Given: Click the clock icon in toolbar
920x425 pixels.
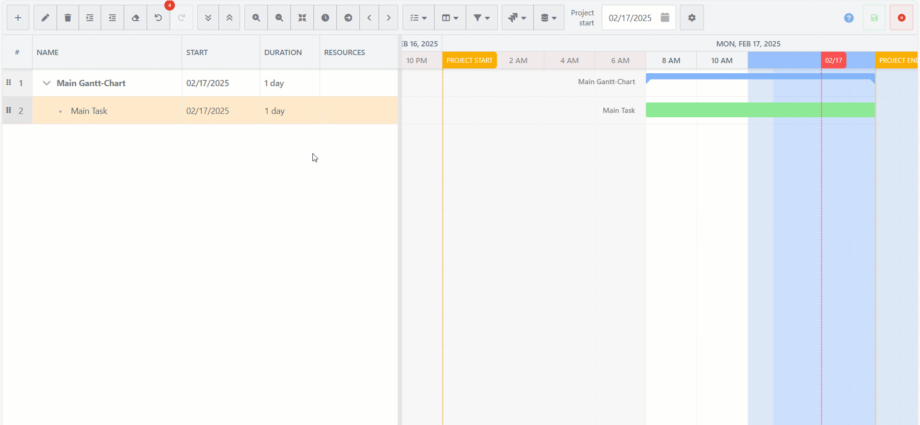Looking at the screenshot, I should point(325,18).
